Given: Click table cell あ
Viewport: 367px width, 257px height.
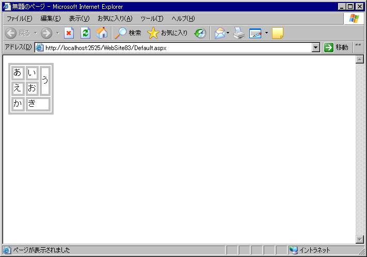Looking at the screenshot, I should pyautogui.click(x=18, y=73).
